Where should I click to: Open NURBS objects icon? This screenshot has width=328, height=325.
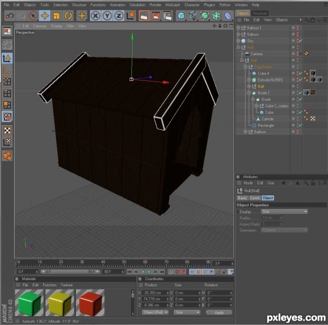[x=204, y=16]
